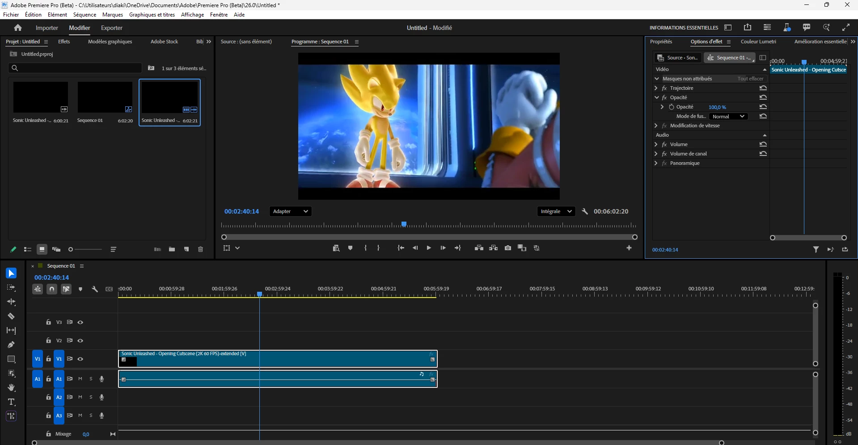The width and height of the screenshot is (858, 445).
Task: Toggle lock on V2 track
Action: click(49, 340)
